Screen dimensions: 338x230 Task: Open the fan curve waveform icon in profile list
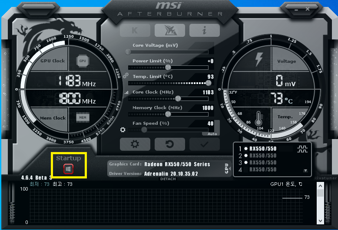point(302,149)
